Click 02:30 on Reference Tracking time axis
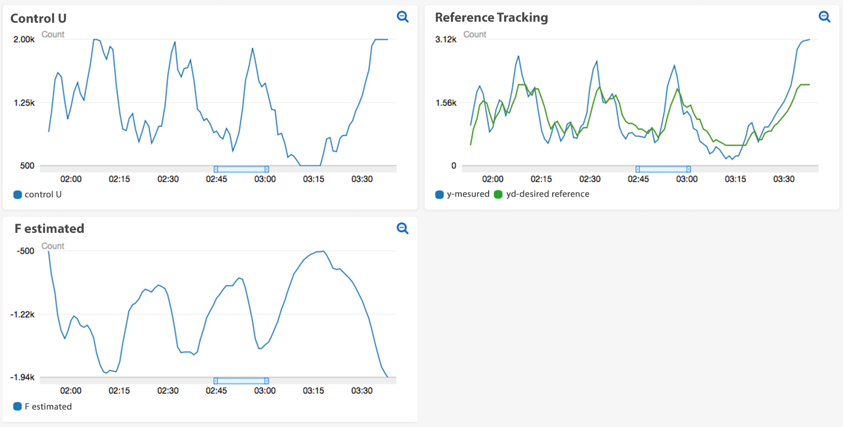This screenshot has width=843, height=427. (590, 179)
